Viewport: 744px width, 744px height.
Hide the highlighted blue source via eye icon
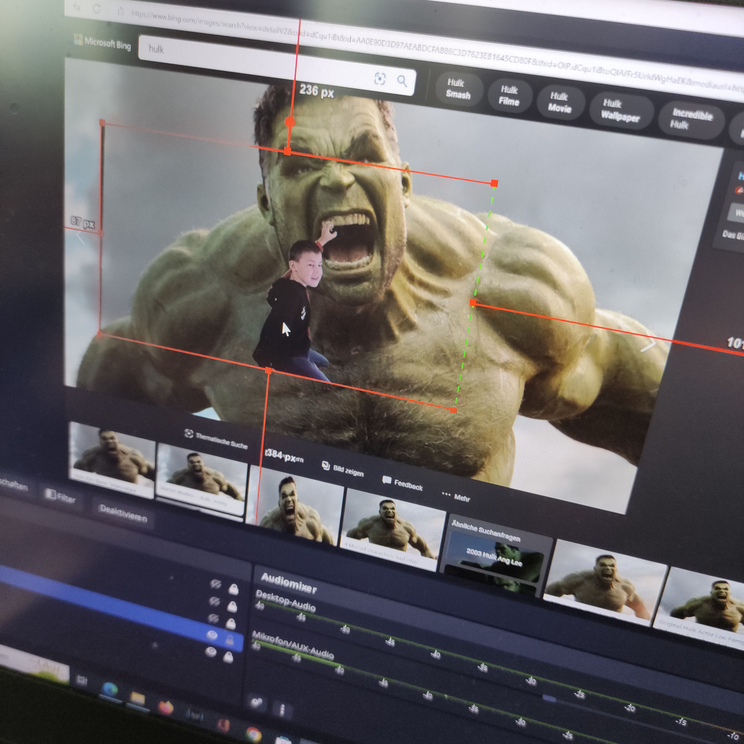(212, 635)
